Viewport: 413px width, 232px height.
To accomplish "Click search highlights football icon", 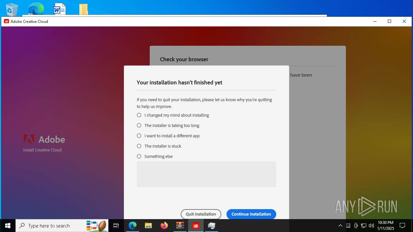I will 96,226.
